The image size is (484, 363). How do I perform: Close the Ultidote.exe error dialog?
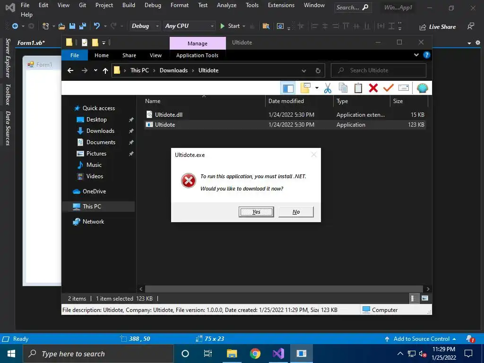314,155
